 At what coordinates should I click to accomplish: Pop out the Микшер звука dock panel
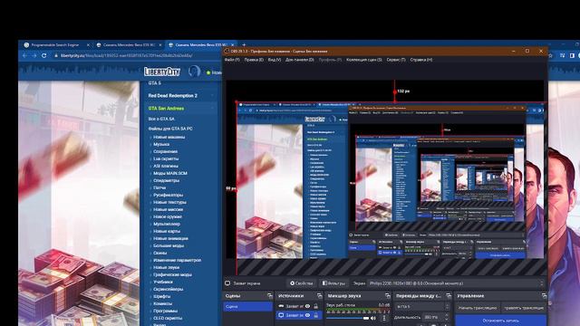(387, 296)
